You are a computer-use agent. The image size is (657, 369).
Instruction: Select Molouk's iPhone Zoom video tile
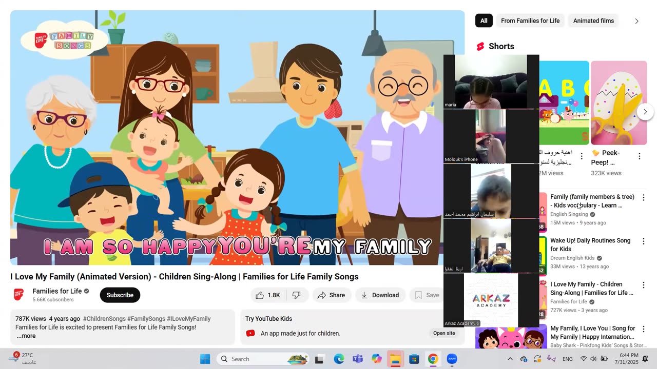tap(491, 136)
